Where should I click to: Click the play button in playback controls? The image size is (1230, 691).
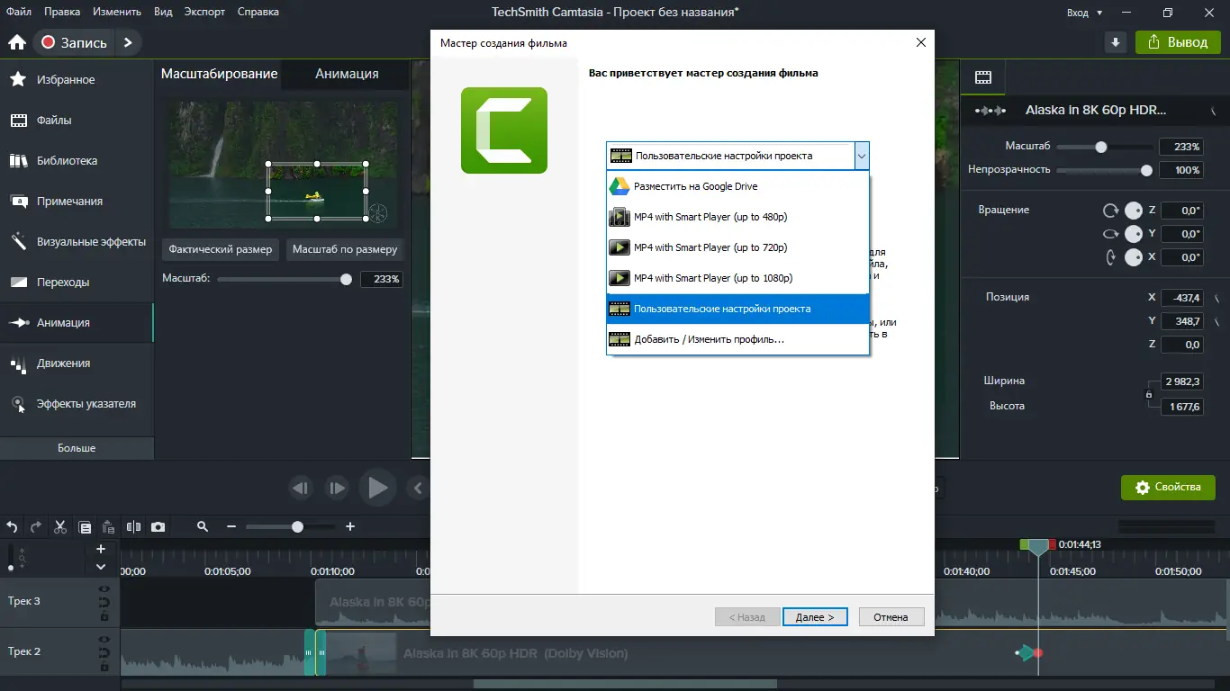click(378, 488)
